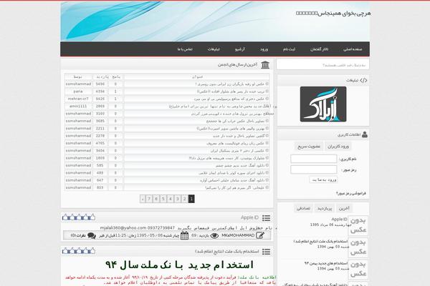The image size is (430, 286).
Task: Click the فراموشی رمز عبور؟ link
Action: click(351, 193)
